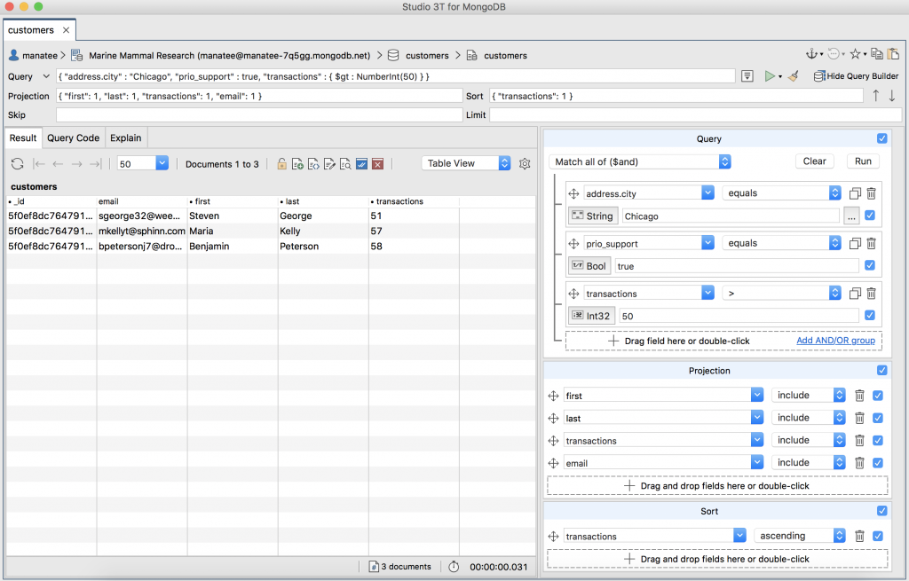909x581 pixels.
Task: Click into the Skip input field
Action: tap(259, 114)
